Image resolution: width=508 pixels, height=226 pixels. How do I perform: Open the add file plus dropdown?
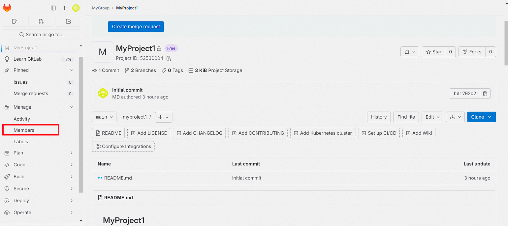(164, 117)
